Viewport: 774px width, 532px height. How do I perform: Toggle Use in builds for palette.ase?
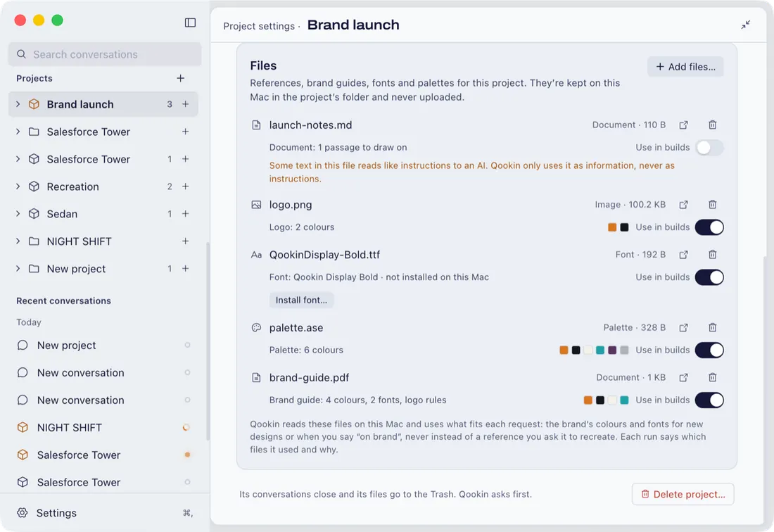point(709,350)
